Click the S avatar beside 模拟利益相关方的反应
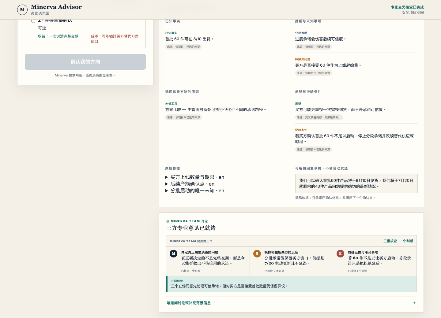The height and width of the screenshot is (318, 441). click(257, 253)
